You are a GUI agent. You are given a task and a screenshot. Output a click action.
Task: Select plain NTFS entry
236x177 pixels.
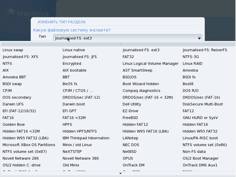(x=7, y=63)
